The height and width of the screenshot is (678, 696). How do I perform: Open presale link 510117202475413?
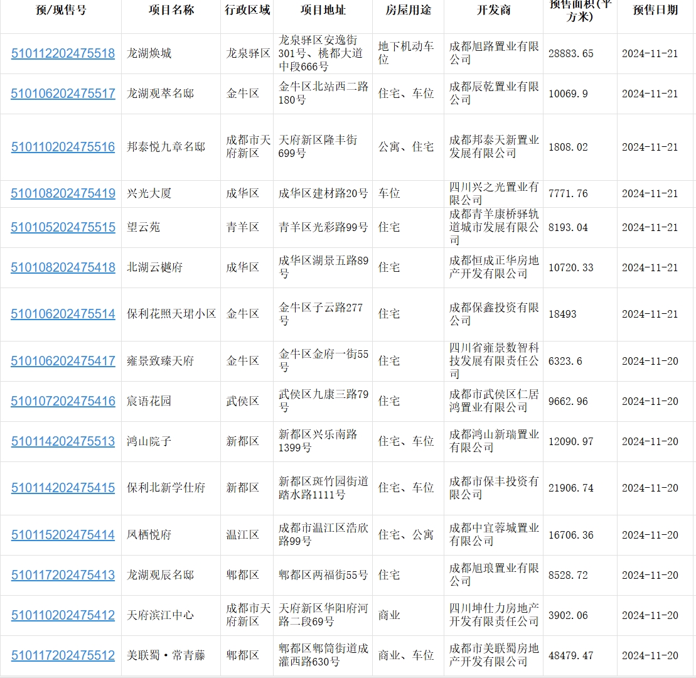click(63, 575)
